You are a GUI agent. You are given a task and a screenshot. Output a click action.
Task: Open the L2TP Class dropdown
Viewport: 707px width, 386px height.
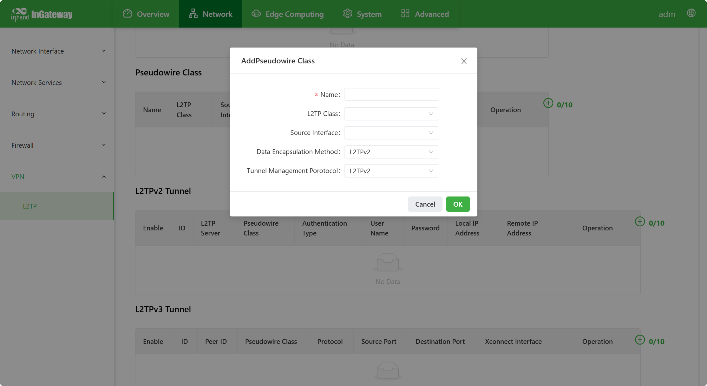(391, 114)
